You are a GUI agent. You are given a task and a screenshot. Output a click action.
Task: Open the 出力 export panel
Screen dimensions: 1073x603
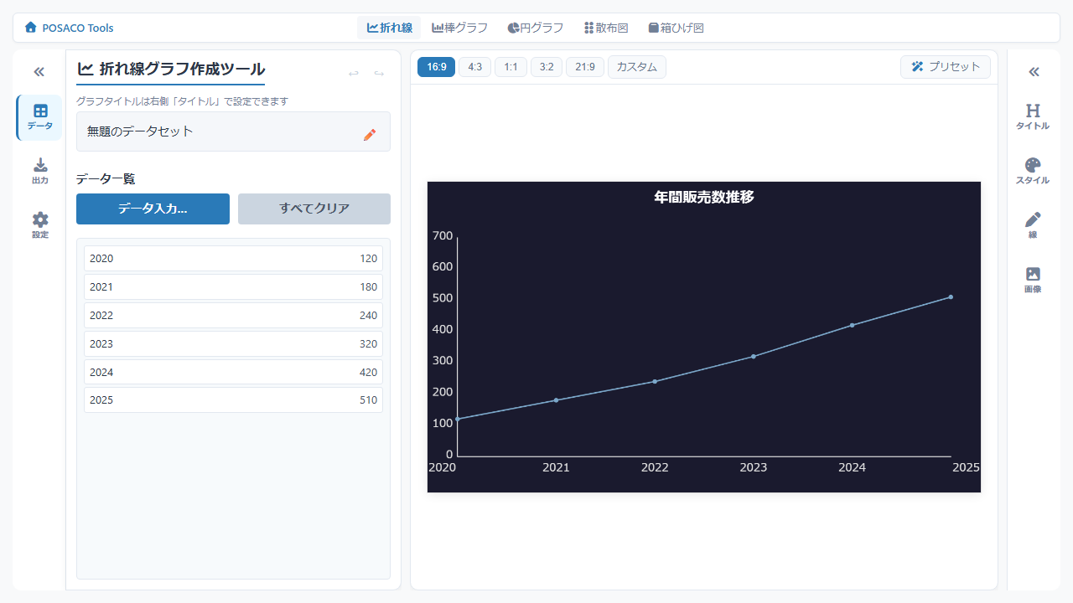pos(39,171)
